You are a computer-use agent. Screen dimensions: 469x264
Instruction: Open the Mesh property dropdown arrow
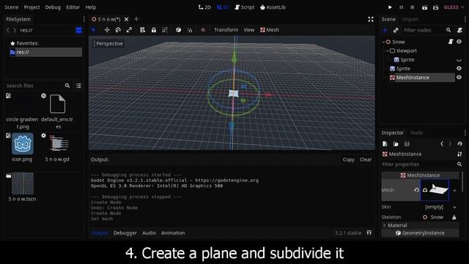click(x=454, y=191)
